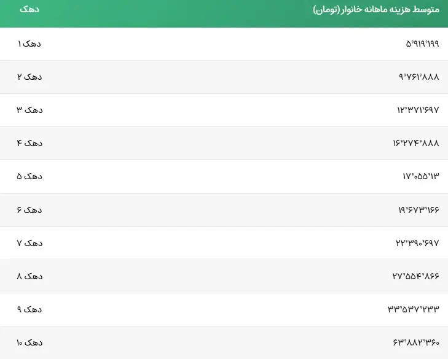Click the cost value for decile 3

click(418, 110)
